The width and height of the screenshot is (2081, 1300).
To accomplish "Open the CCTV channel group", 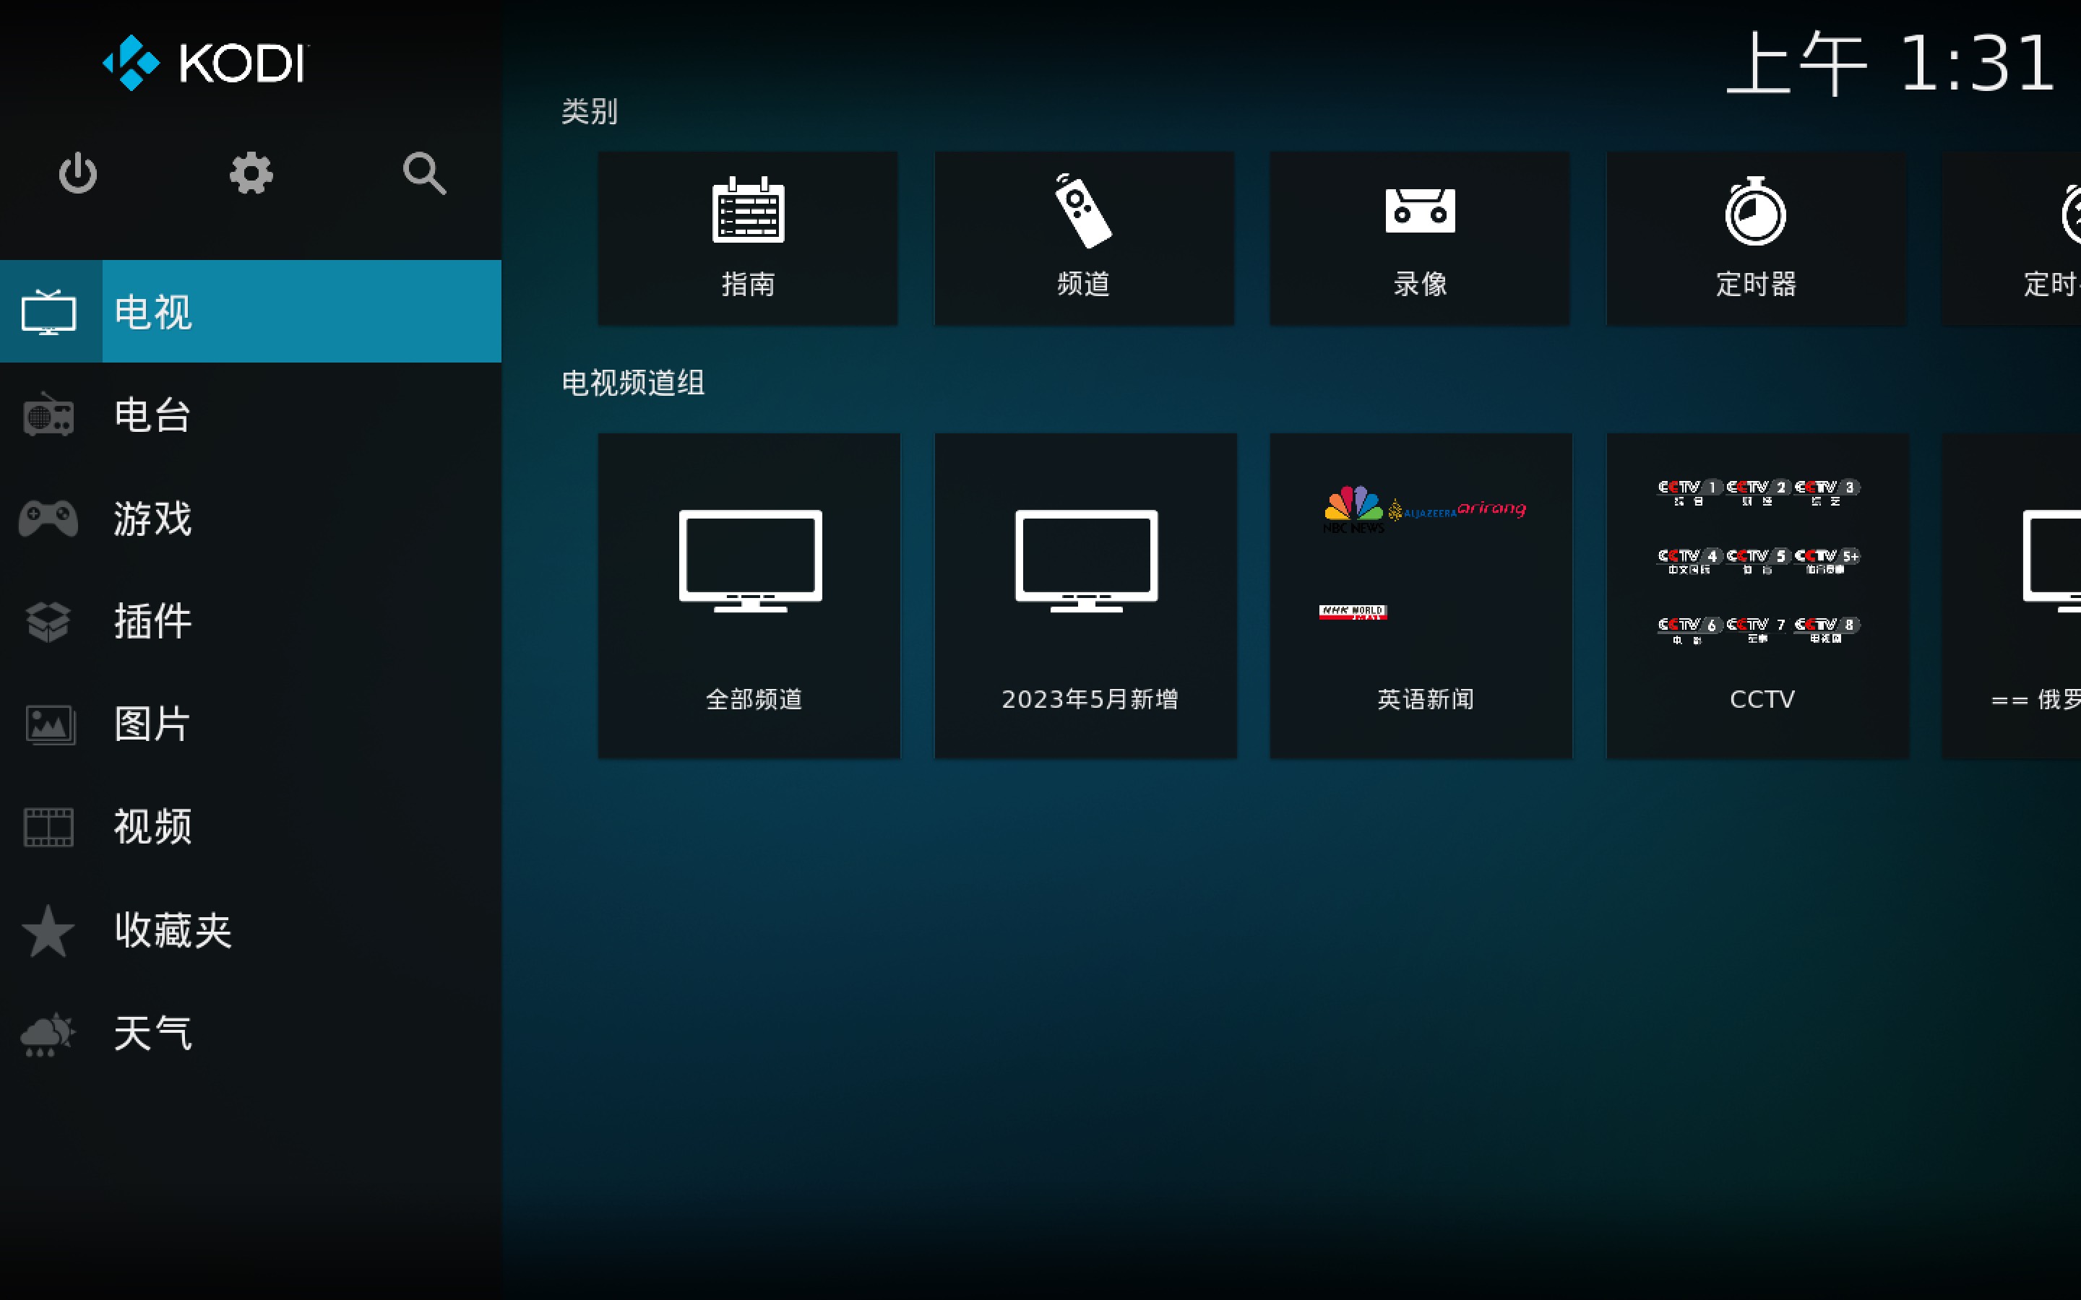I will (x=1757, y=595).
